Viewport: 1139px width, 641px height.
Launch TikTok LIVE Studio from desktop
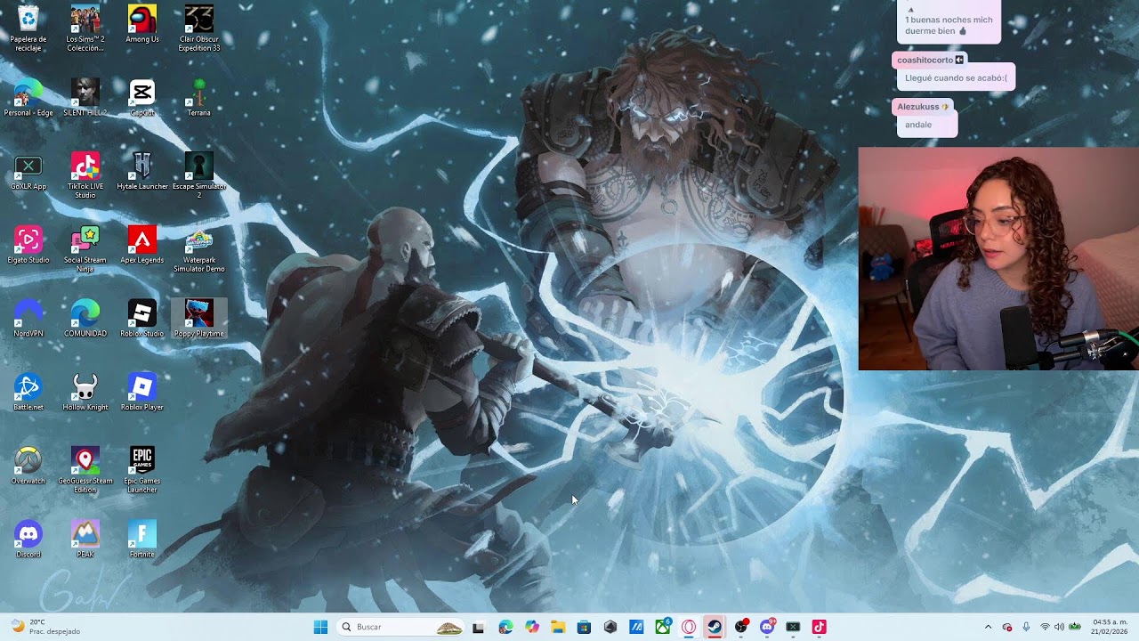[x=85, y=175]
